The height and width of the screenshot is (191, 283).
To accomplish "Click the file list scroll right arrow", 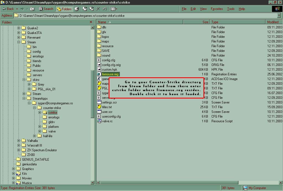I will [x=281, y=182].
